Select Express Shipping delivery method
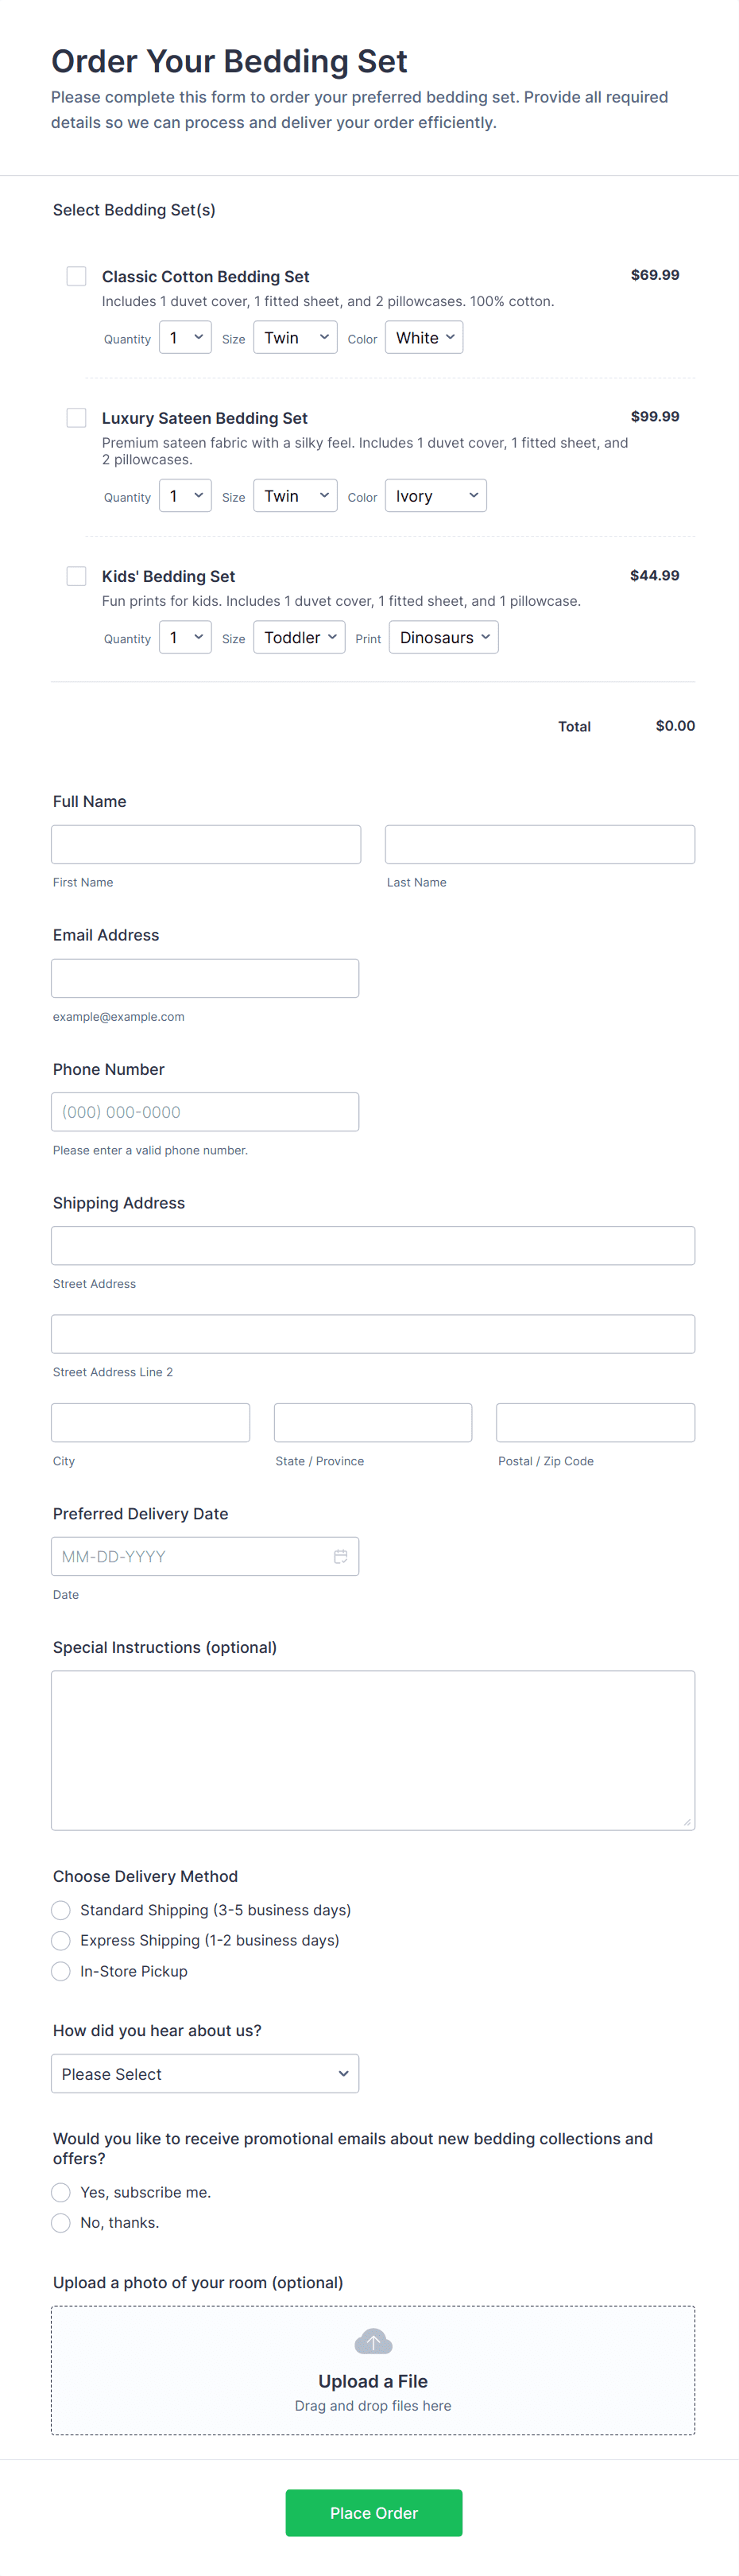 (x=61, y=1940)
